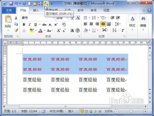
Task: Open Word Help question mark
Action: point(149,10)
